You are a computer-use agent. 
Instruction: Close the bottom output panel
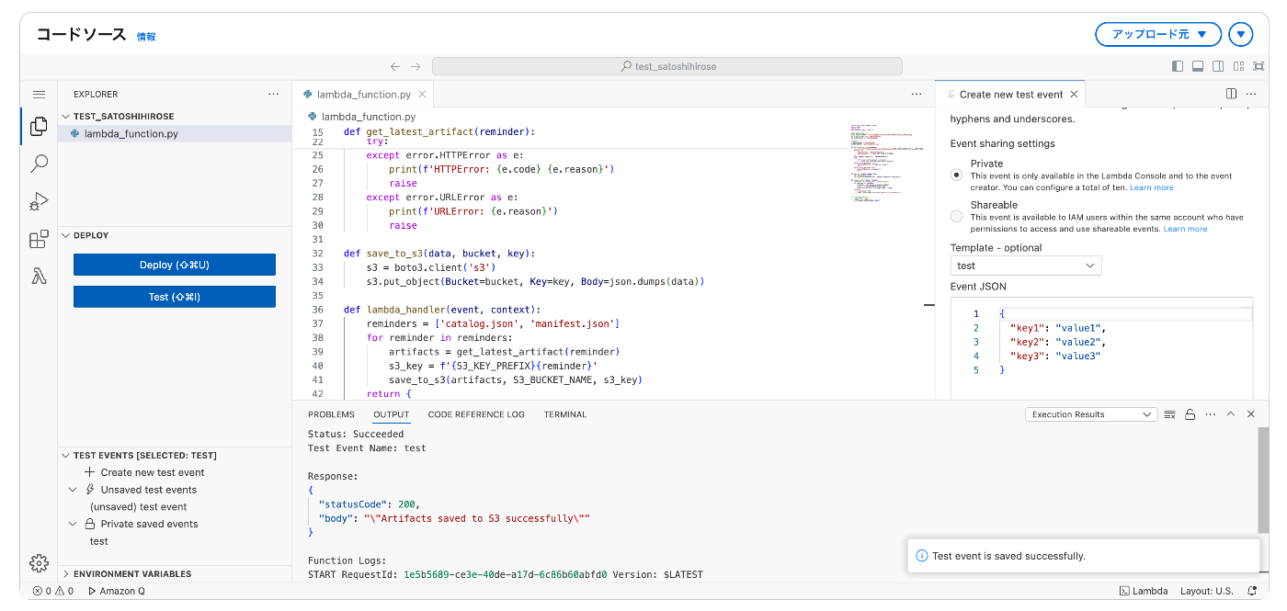coord(1251,414)
